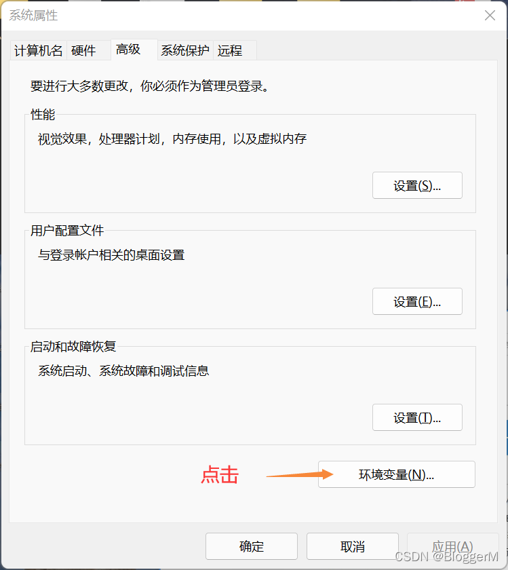Click the 应用(A) button
The height and width of the screenshot is (570, 508).
pyautogui.click(x=453, y=546)
